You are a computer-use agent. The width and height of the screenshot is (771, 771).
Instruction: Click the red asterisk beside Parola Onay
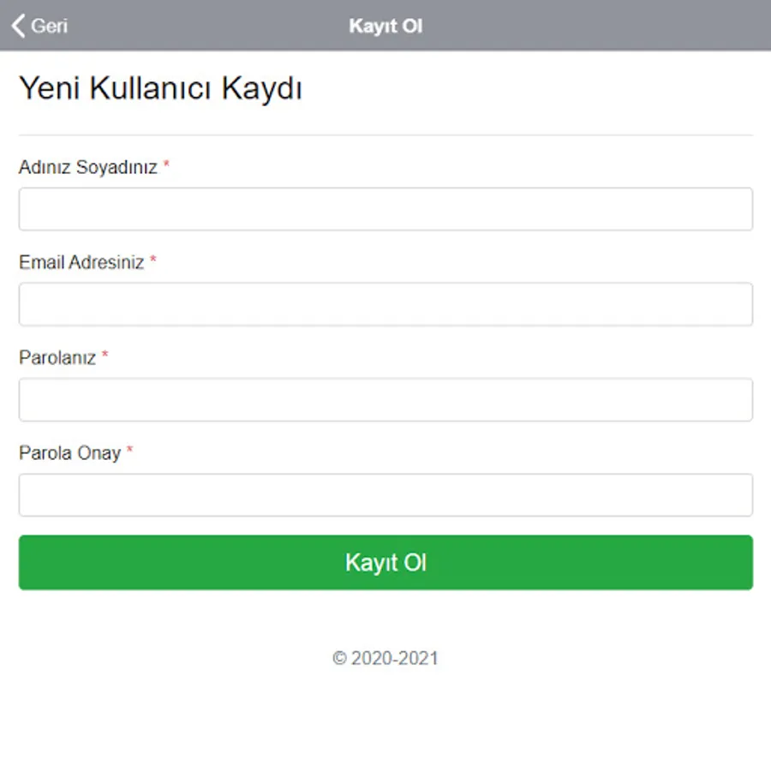point(130,451)
